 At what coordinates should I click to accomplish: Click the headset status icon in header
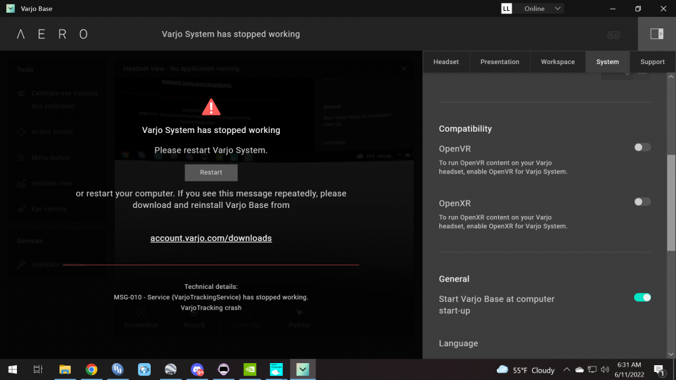coord(613,34)
